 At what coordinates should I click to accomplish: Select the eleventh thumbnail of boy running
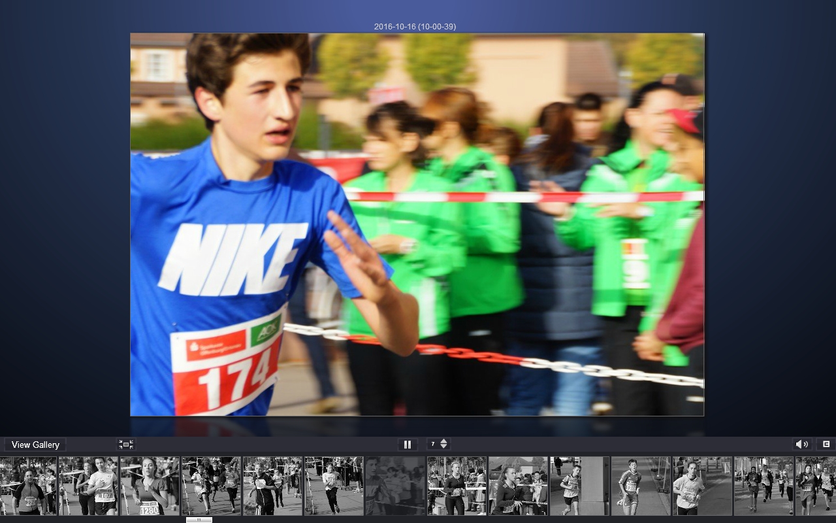coord(641,486)
